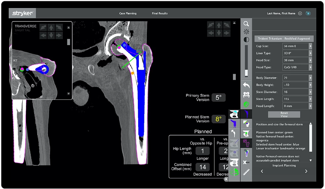Screen dimensions: 325x189
Task: Select the magnifier zoom tool
Action: [x=247, y=24]
